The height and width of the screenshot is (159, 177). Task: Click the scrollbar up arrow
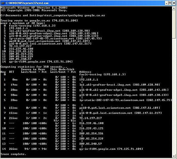point(174,8)
